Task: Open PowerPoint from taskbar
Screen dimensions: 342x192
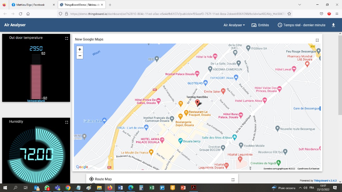Action: coord(183,188)
